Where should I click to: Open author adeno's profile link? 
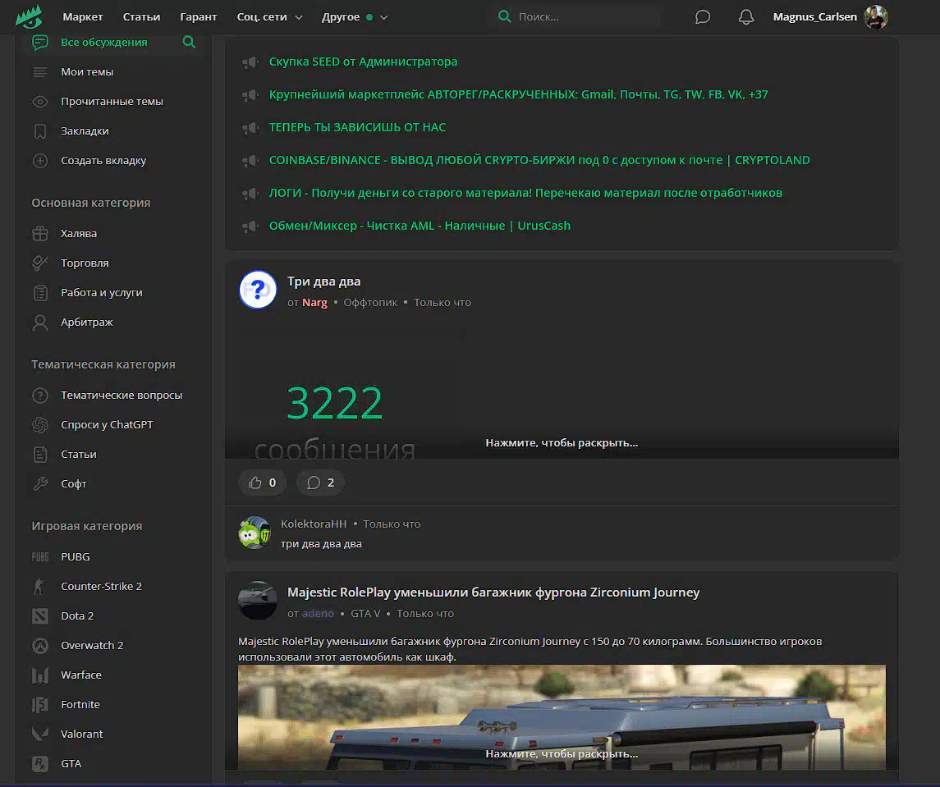click(318, 614)
